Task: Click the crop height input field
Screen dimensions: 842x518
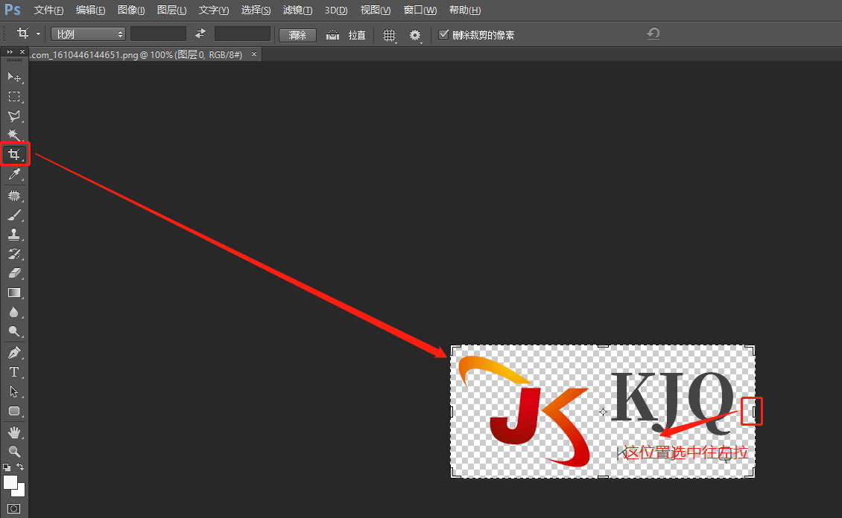Action: pyautogui.click(x=242, y=33)
